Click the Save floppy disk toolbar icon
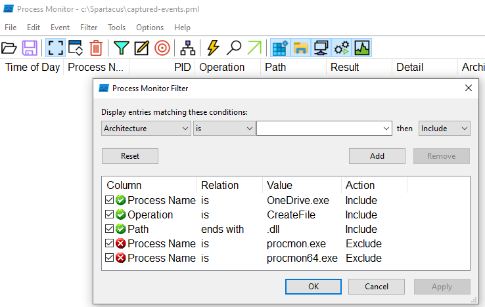The image size is (485, 307). coord(30,48)
